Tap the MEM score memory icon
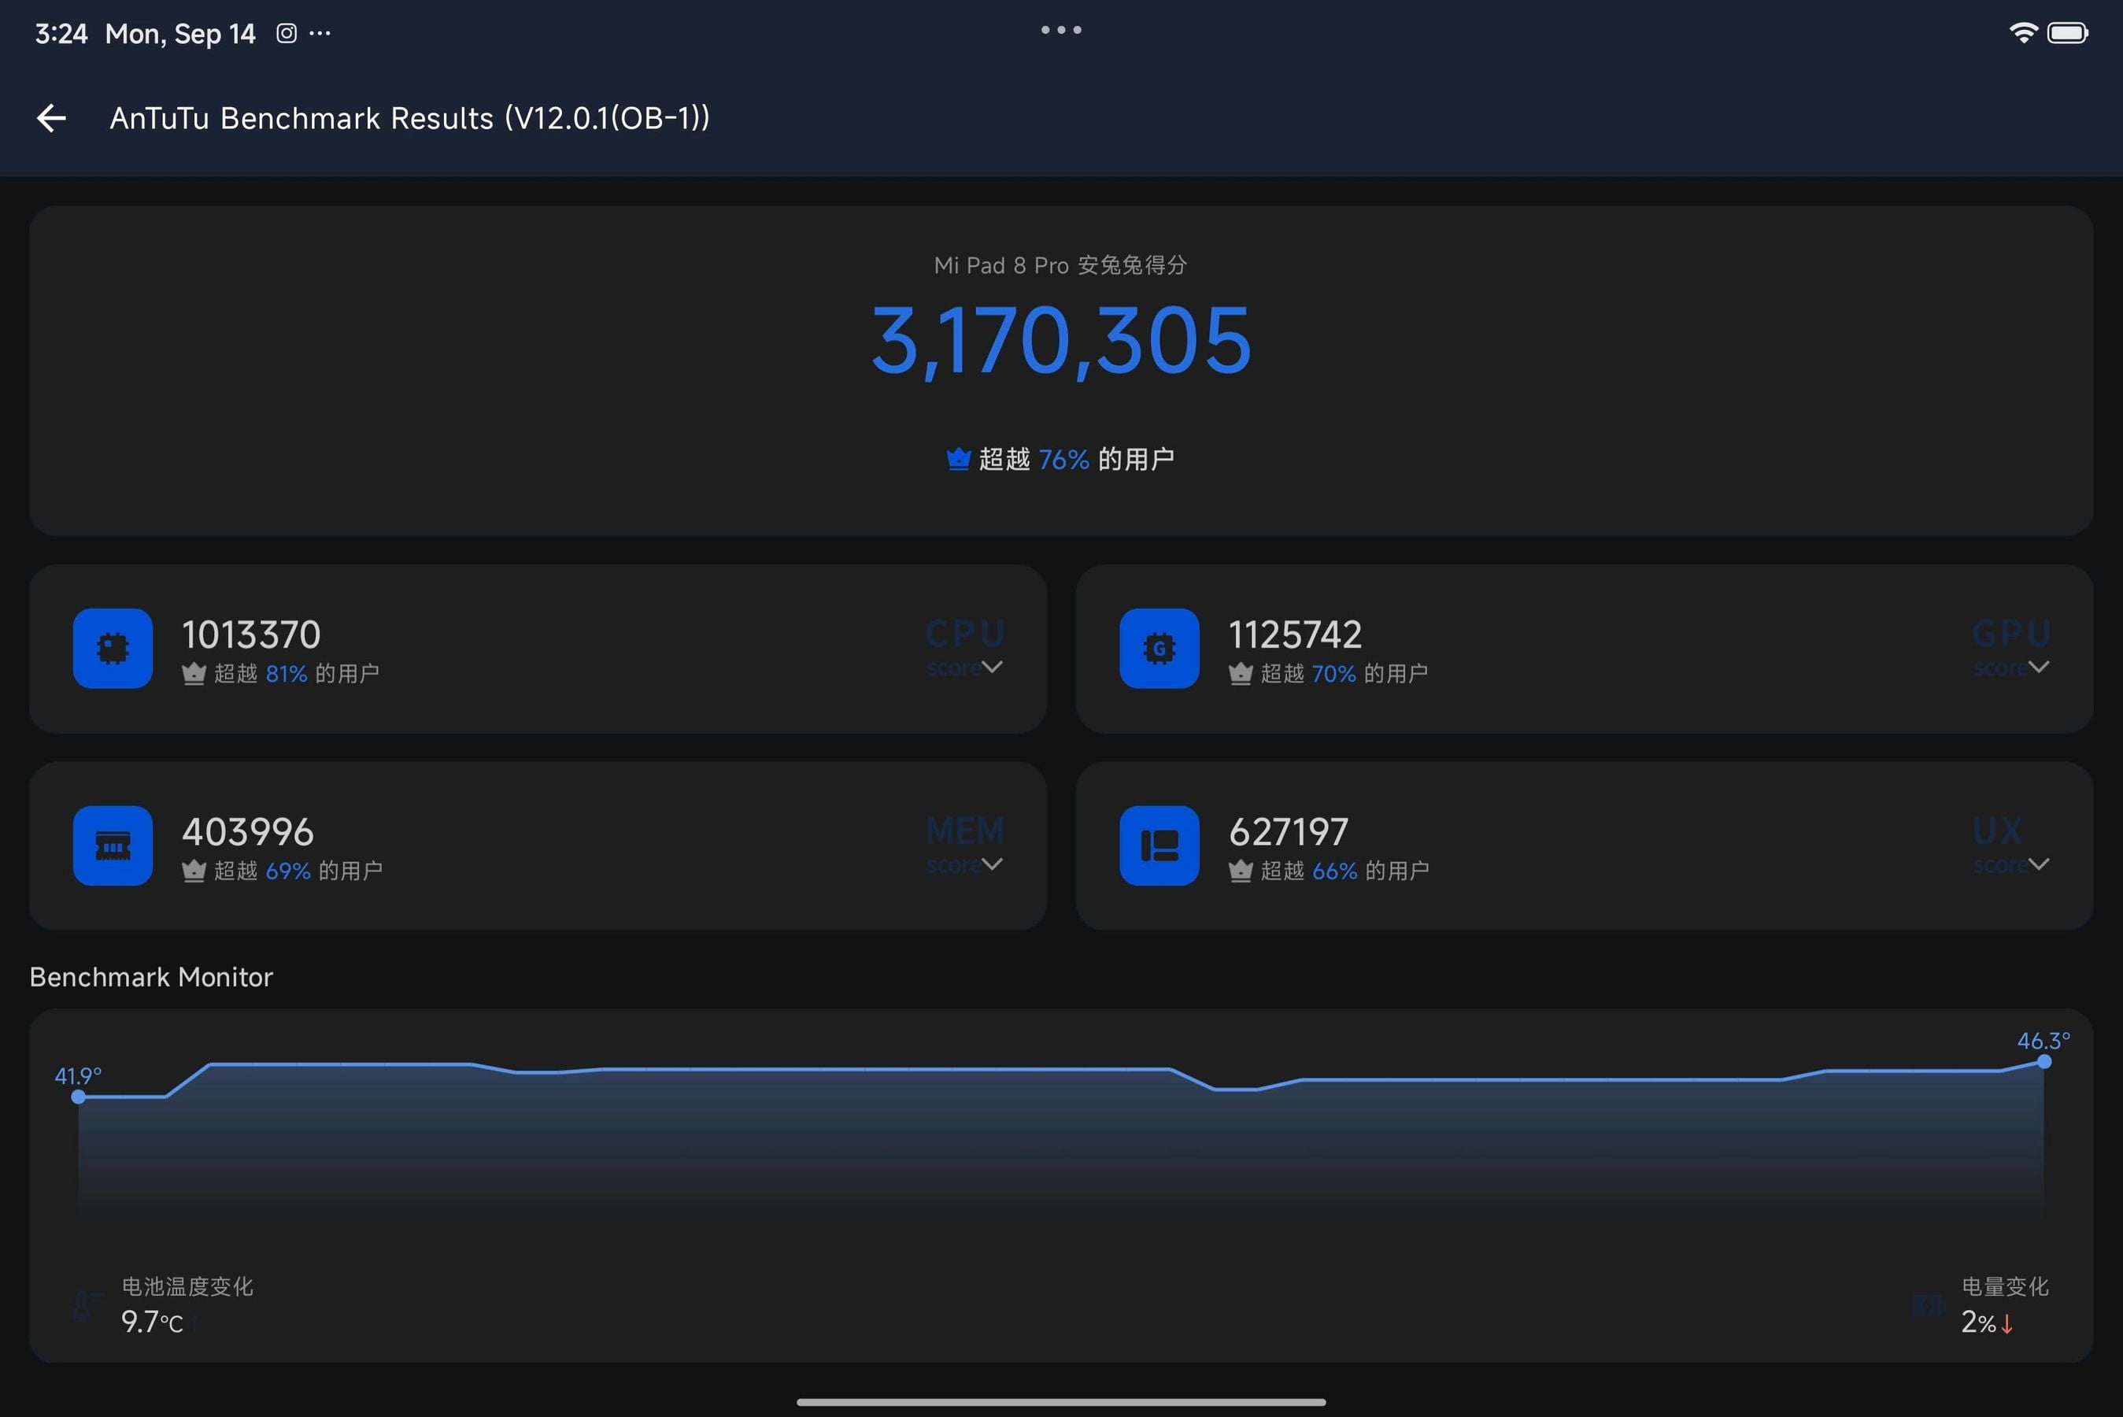This screenshot has width=2123, height=1417. pos(113,845)
